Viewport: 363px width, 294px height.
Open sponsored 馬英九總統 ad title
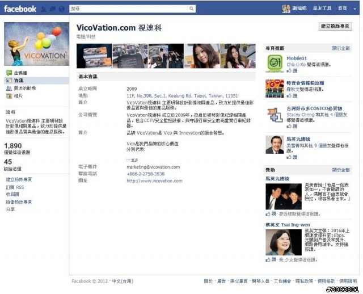tap(277, 179)
